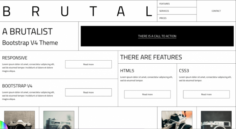Open the Contact page link
Viewport: 236px width, 129px height.
tap(216, 11)
